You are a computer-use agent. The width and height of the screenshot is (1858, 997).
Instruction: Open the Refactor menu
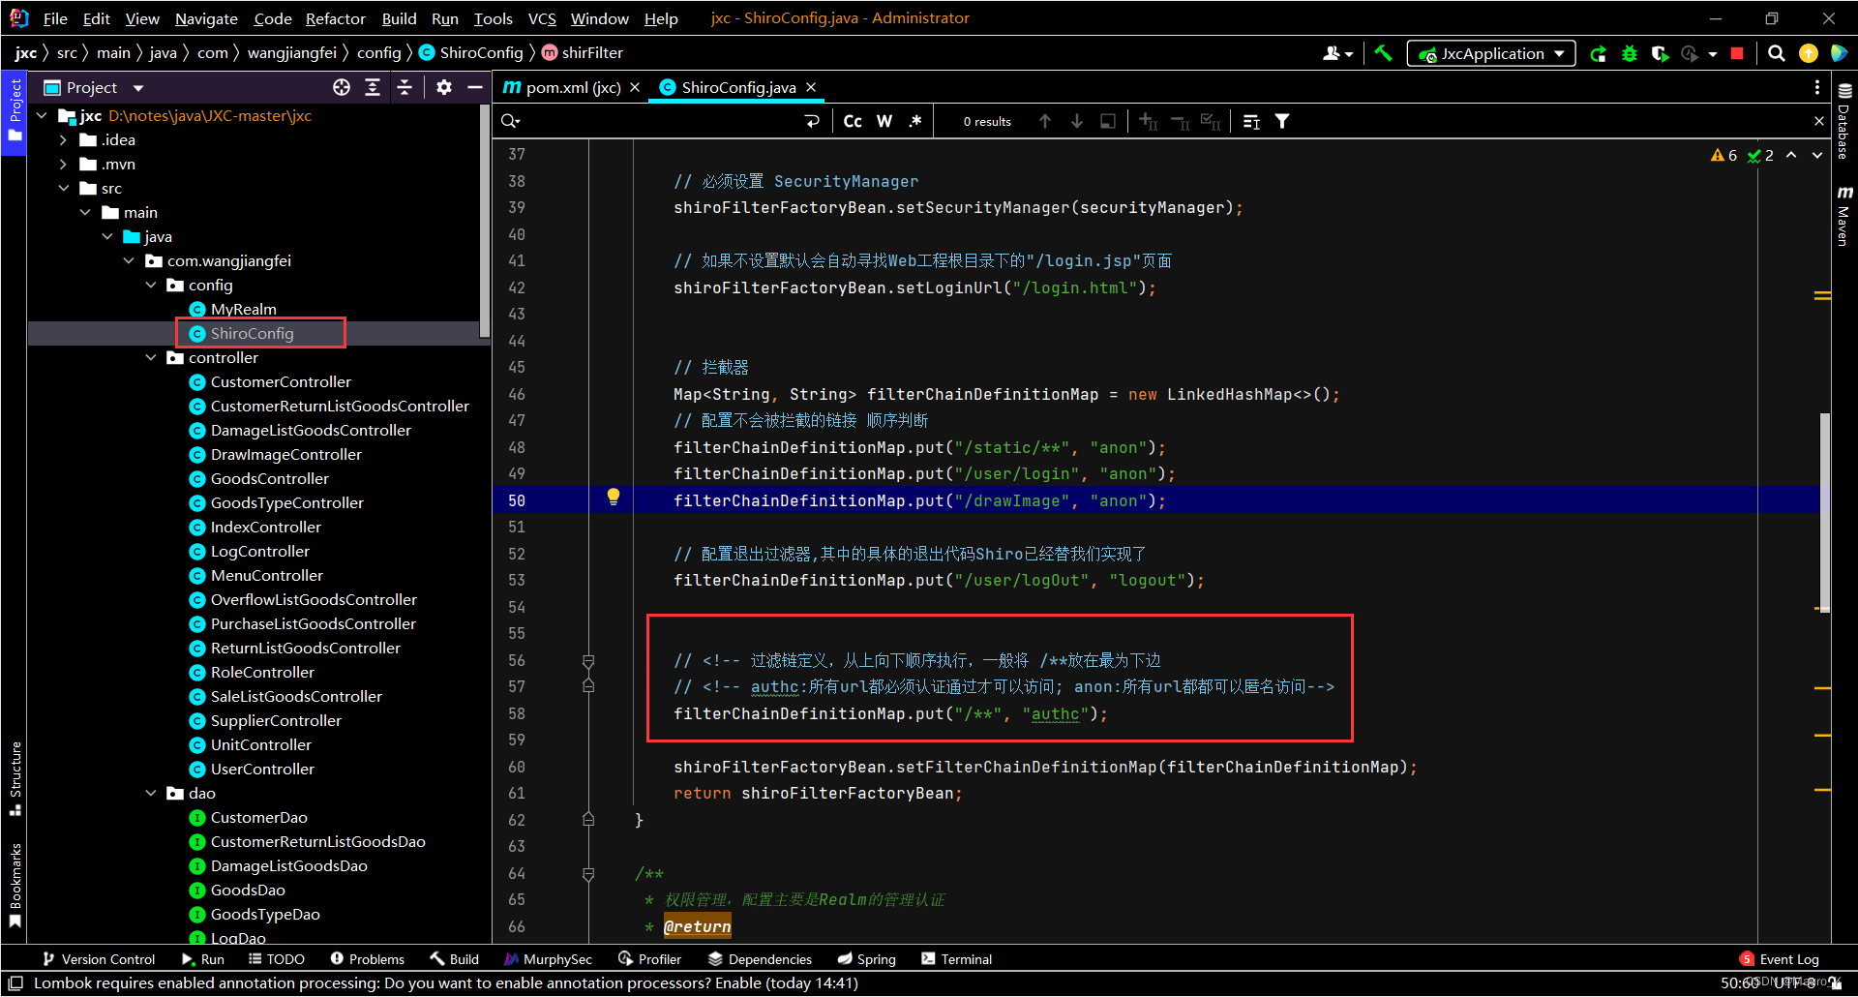click(x=335, y=18)
